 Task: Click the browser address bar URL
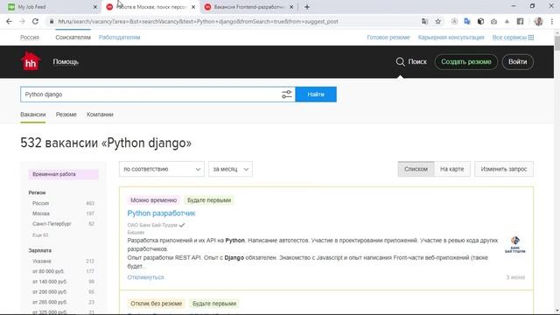[199, 21]
